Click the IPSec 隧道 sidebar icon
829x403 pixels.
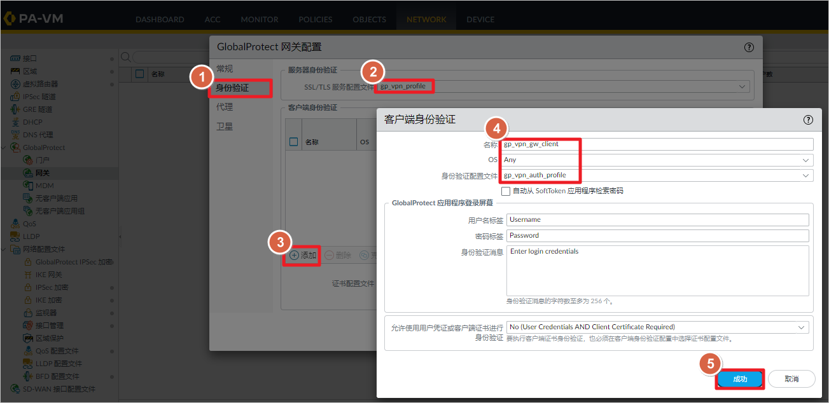click(x=15, y=97)
